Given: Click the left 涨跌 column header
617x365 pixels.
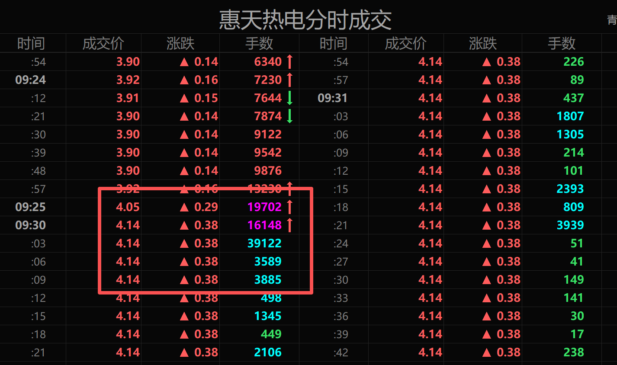Looking at the screenshot, I should [x=180, y=43].
